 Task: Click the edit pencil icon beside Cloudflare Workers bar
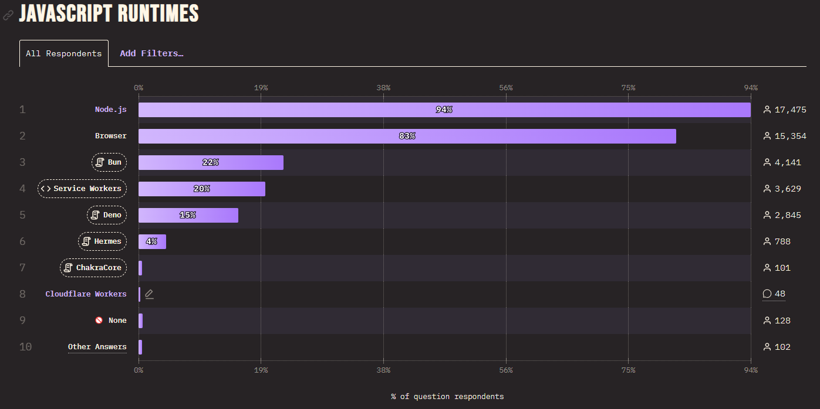tap(149, 294)
